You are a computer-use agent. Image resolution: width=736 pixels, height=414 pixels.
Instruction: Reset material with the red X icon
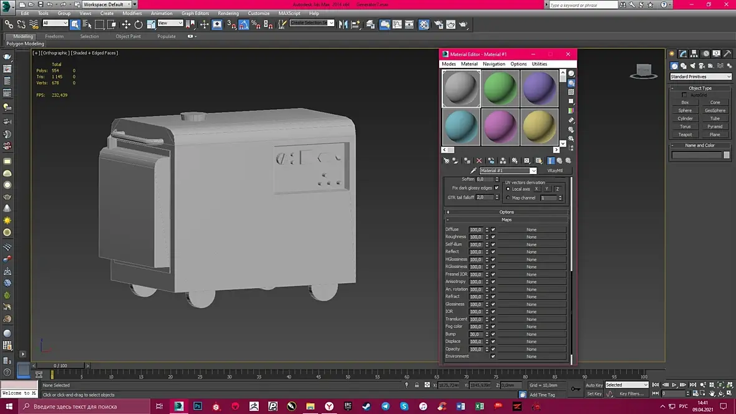coord(479,160)
